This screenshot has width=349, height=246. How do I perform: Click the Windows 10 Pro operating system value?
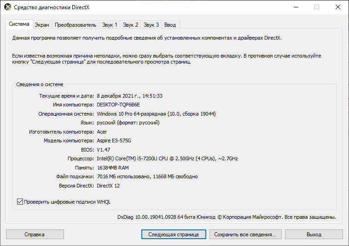[x=156, y=114]
